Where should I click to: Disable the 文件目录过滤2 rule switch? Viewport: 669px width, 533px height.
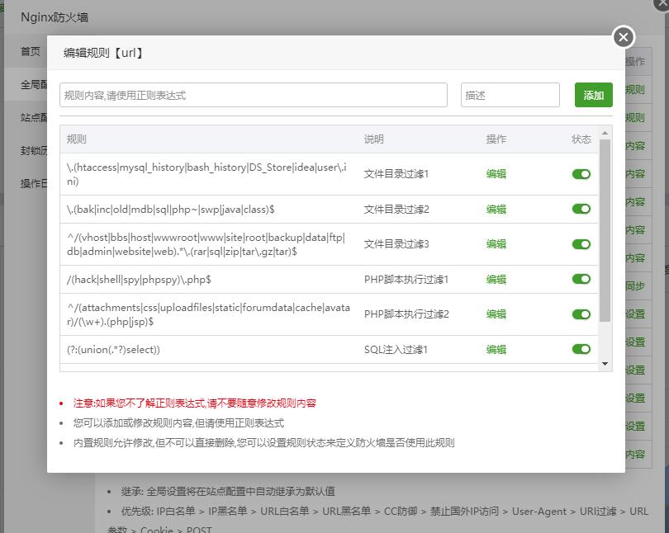581,210
